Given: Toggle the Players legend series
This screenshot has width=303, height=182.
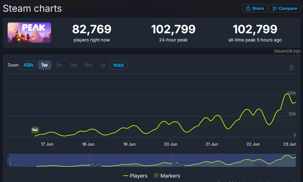Looking at the screenshot, I should click(x=135, y=176).
